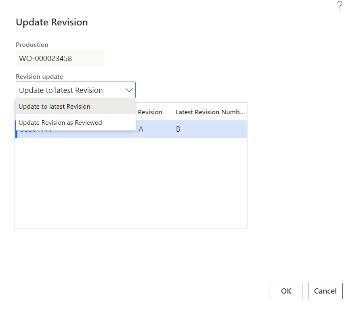The width and height of the screenshot is (348, 315).
Task: Choose "Update Revision as Reviewed" option
Action: tap(60, 123)
